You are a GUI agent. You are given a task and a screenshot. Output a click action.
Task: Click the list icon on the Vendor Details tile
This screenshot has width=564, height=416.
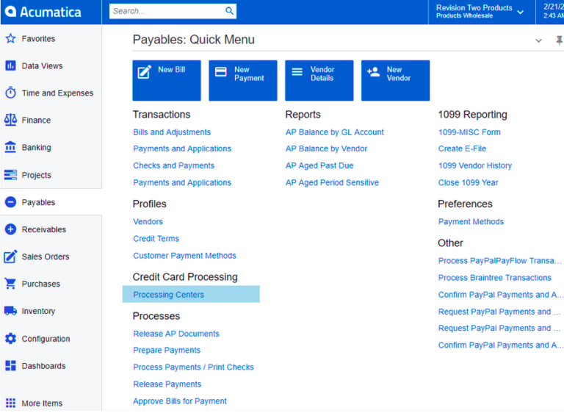(x=297, y=72)
